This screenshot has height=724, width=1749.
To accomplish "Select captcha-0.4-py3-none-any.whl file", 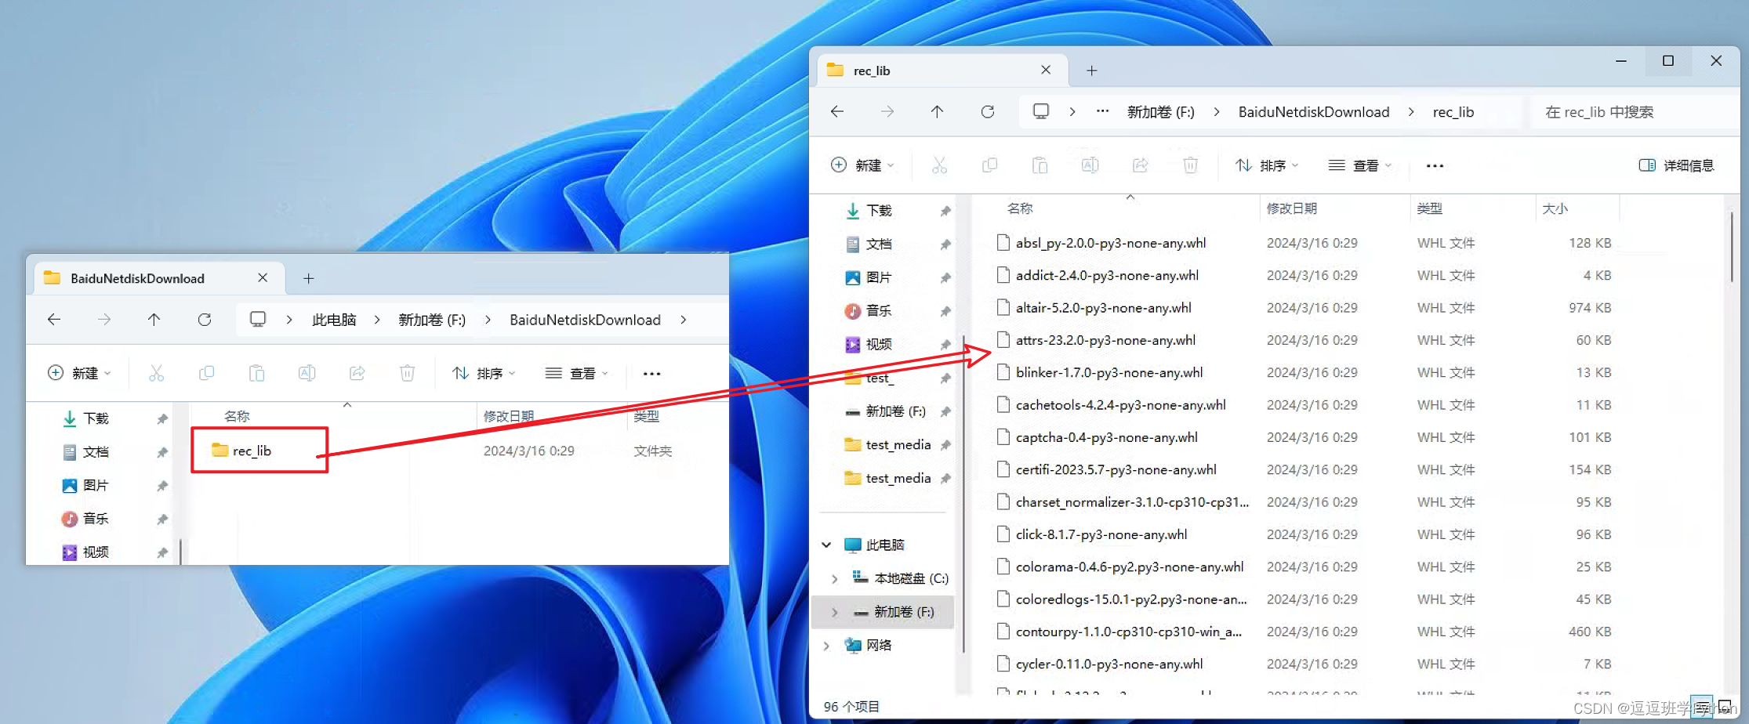I will coord(1106,437).
